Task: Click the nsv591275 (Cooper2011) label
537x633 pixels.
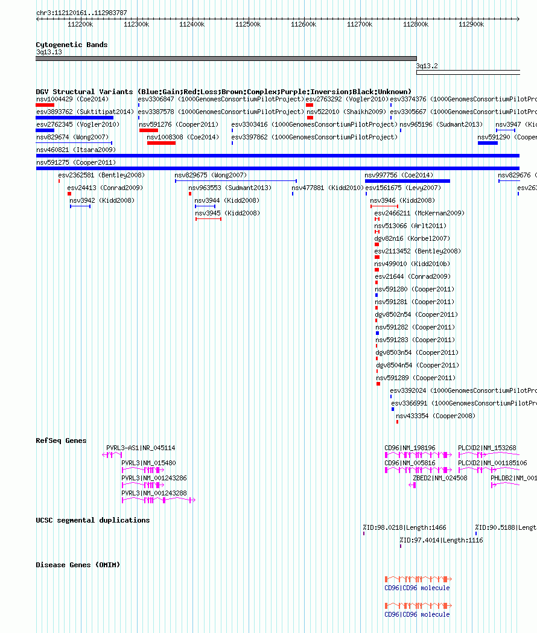Action: (x=76, y=162)
